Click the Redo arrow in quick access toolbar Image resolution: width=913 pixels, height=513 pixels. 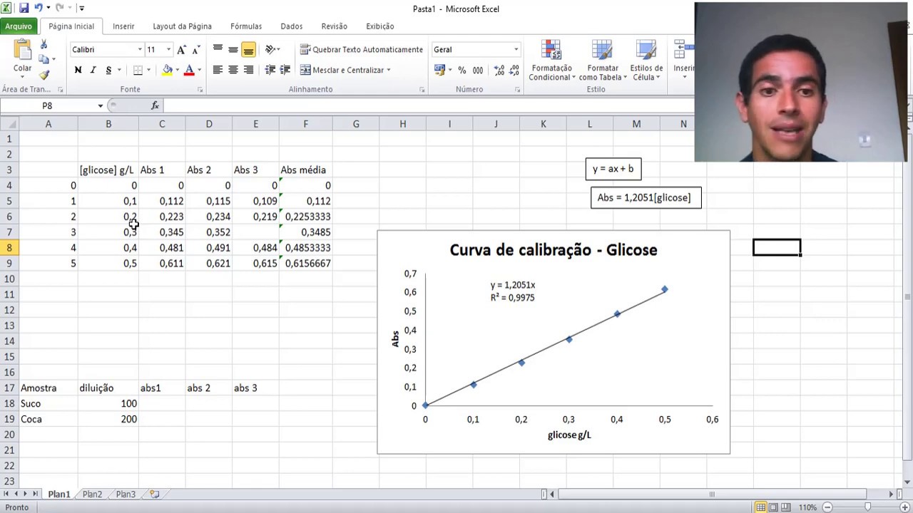[x=59, y=8]
